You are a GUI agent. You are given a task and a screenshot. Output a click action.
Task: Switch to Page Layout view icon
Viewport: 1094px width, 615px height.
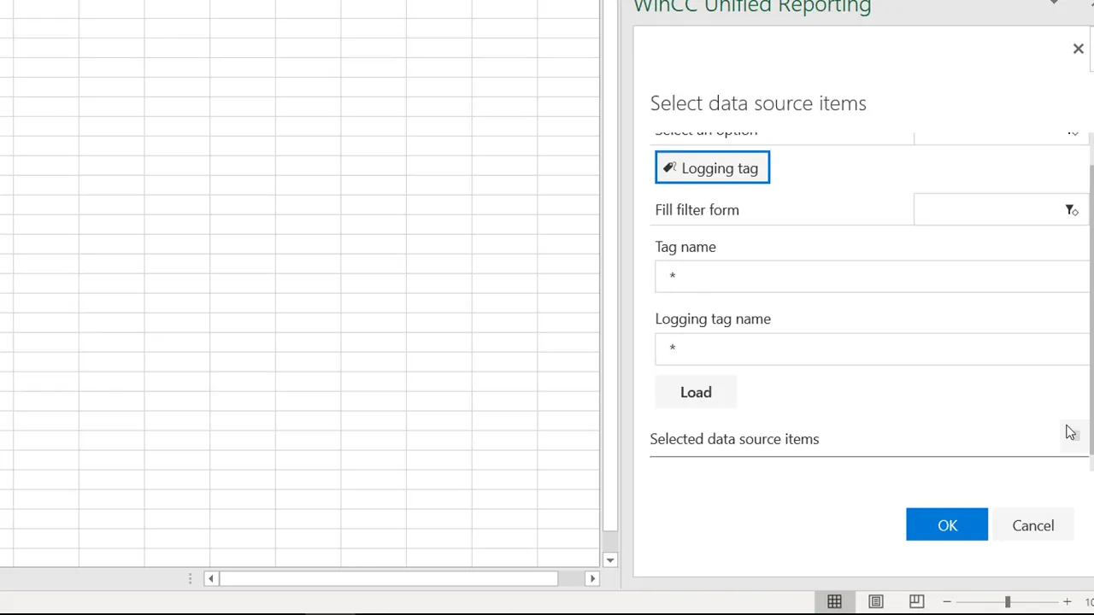tap(876, 601)
